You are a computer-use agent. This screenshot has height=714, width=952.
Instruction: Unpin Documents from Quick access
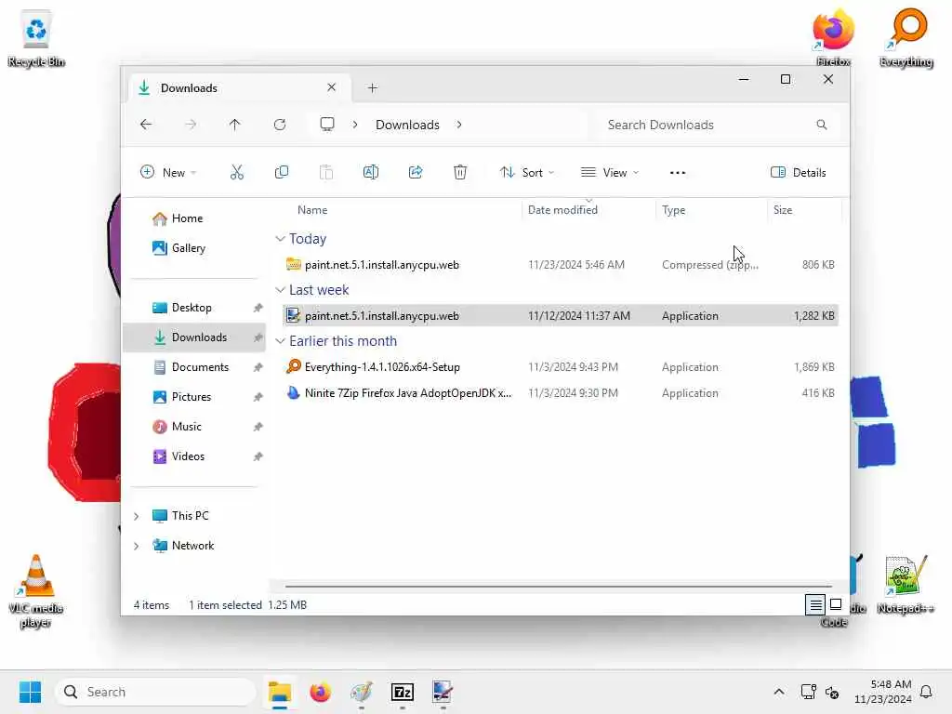tap(258, 367)
